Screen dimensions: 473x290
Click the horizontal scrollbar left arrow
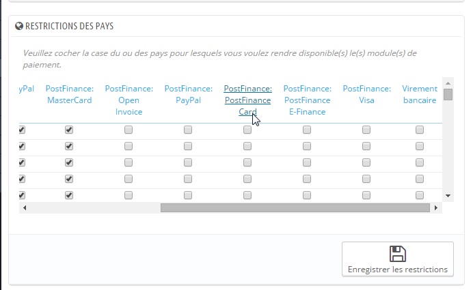coord(24,207)
